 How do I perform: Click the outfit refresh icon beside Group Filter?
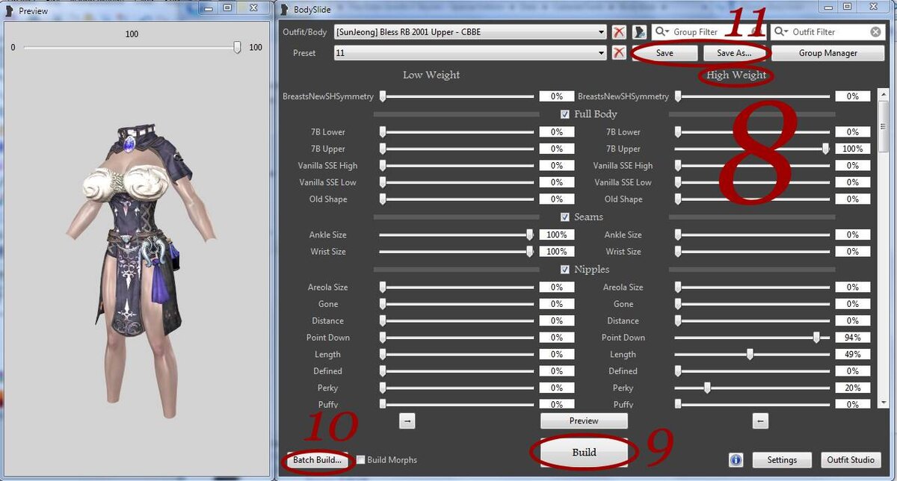(x=640, y=32)
